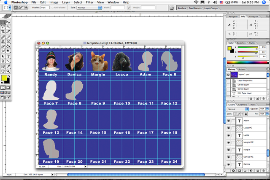Enable Quick Mask mode
The image size is (270, 180).
pos(8,88)
